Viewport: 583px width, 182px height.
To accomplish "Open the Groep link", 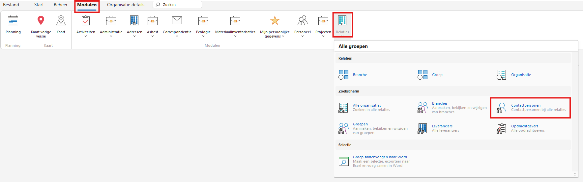I will click(x=437, y=75).
